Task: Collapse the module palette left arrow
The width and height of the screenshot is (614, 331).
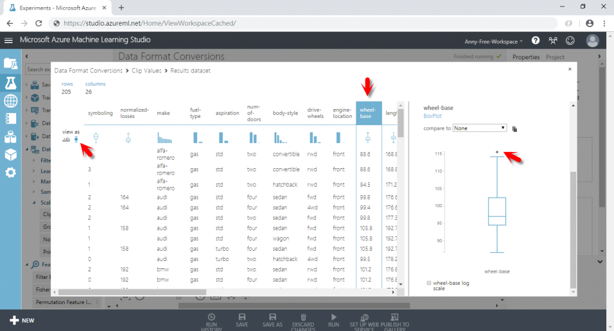Action: pos(26,57)
